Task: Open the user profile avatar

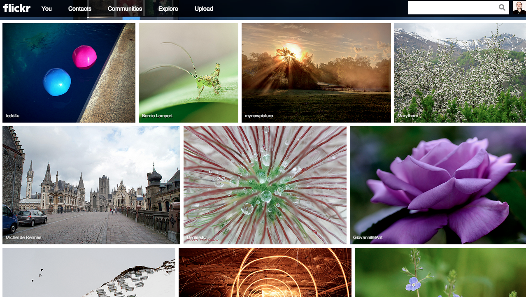Action: tap(519, 7)
